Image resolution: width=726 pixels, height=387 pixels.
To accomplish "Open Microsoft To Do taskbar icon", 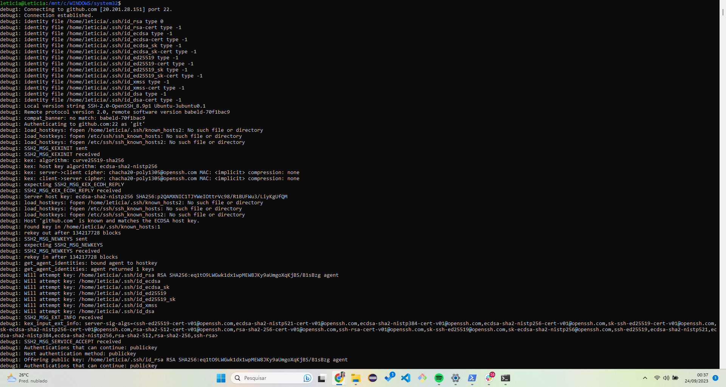I will (389, 378).
